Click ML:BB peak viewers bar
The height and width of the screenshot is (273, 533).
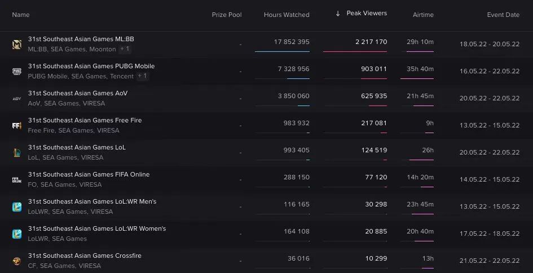coord(355,51)
